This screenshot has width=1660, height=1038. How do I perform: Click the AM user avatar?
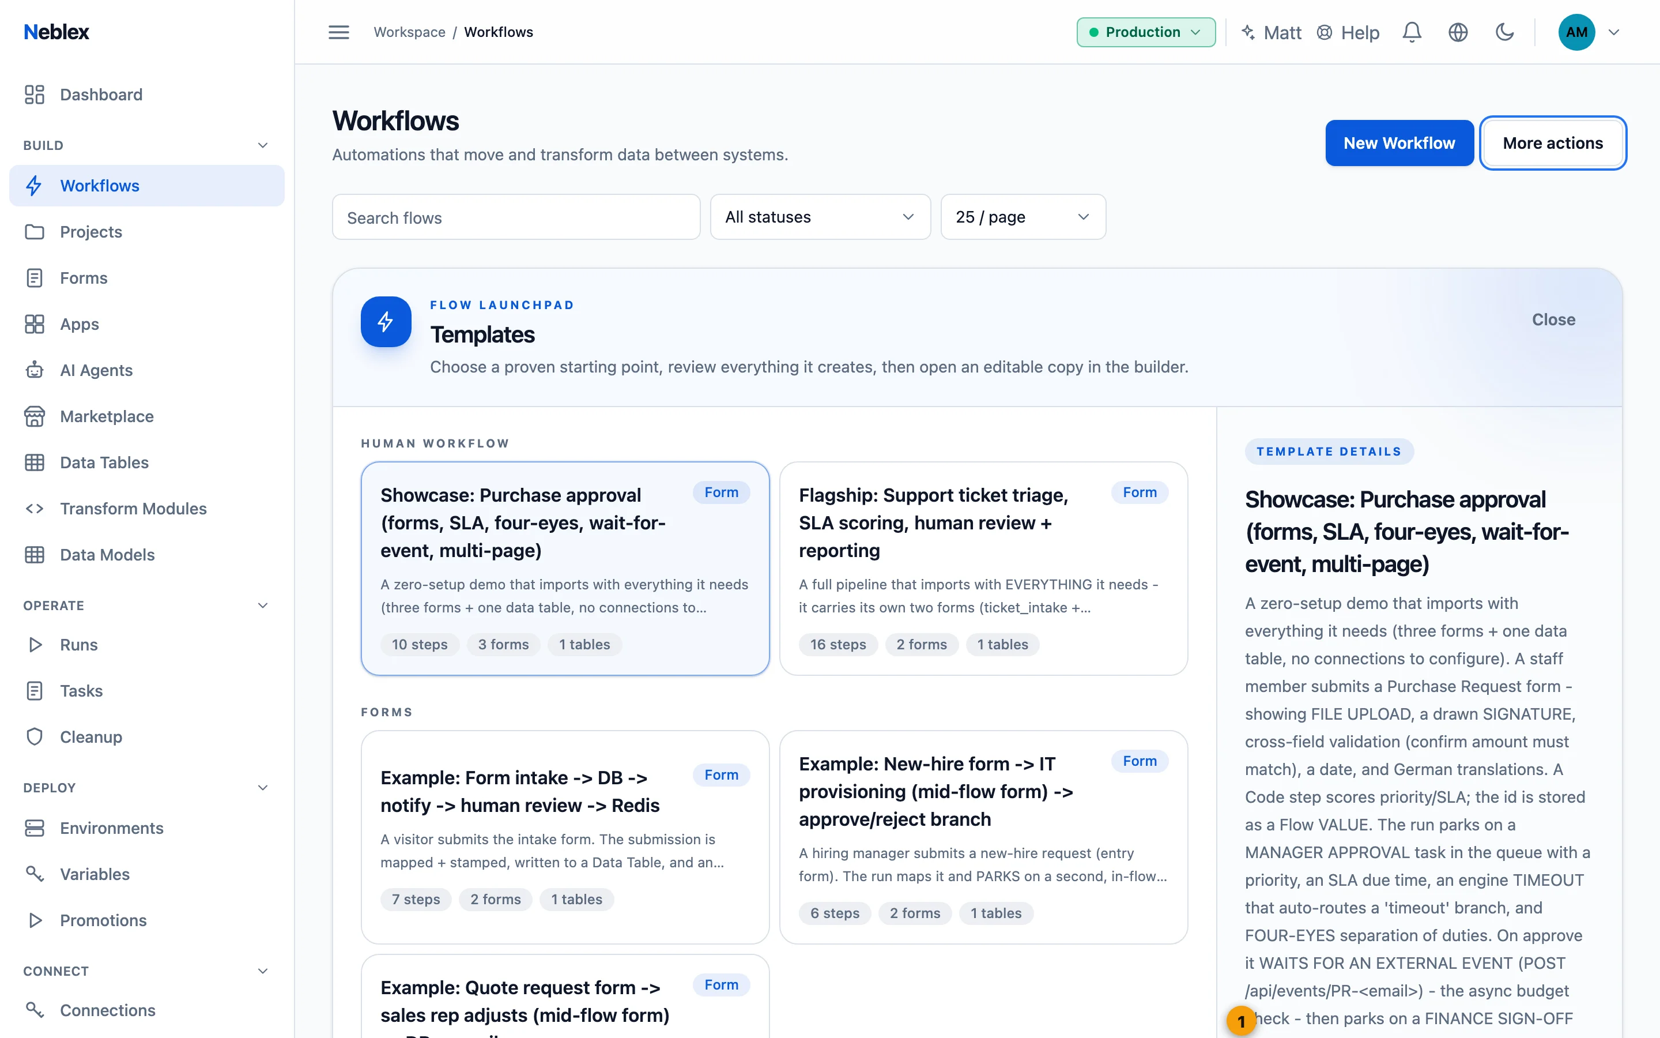[1576, 32]
